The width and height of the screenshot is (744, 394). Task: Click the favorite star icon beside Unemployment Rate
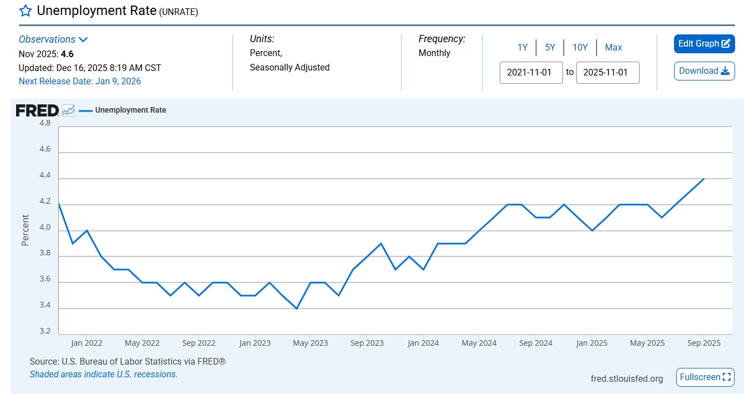tap(26, 11)
